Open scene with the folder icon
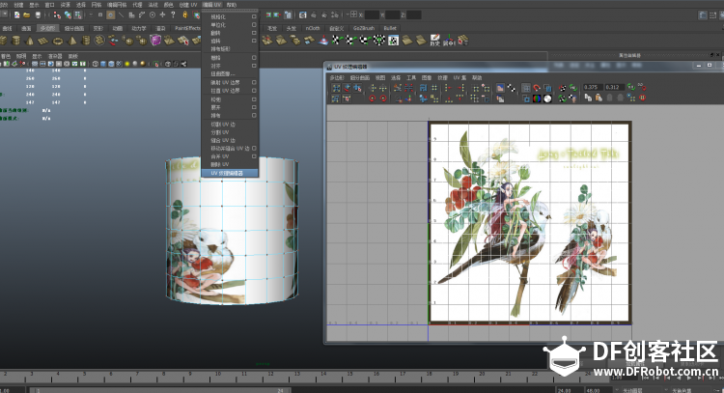Image resolution: width=724 pixels, height=393 pixels. tap(27, 15)
